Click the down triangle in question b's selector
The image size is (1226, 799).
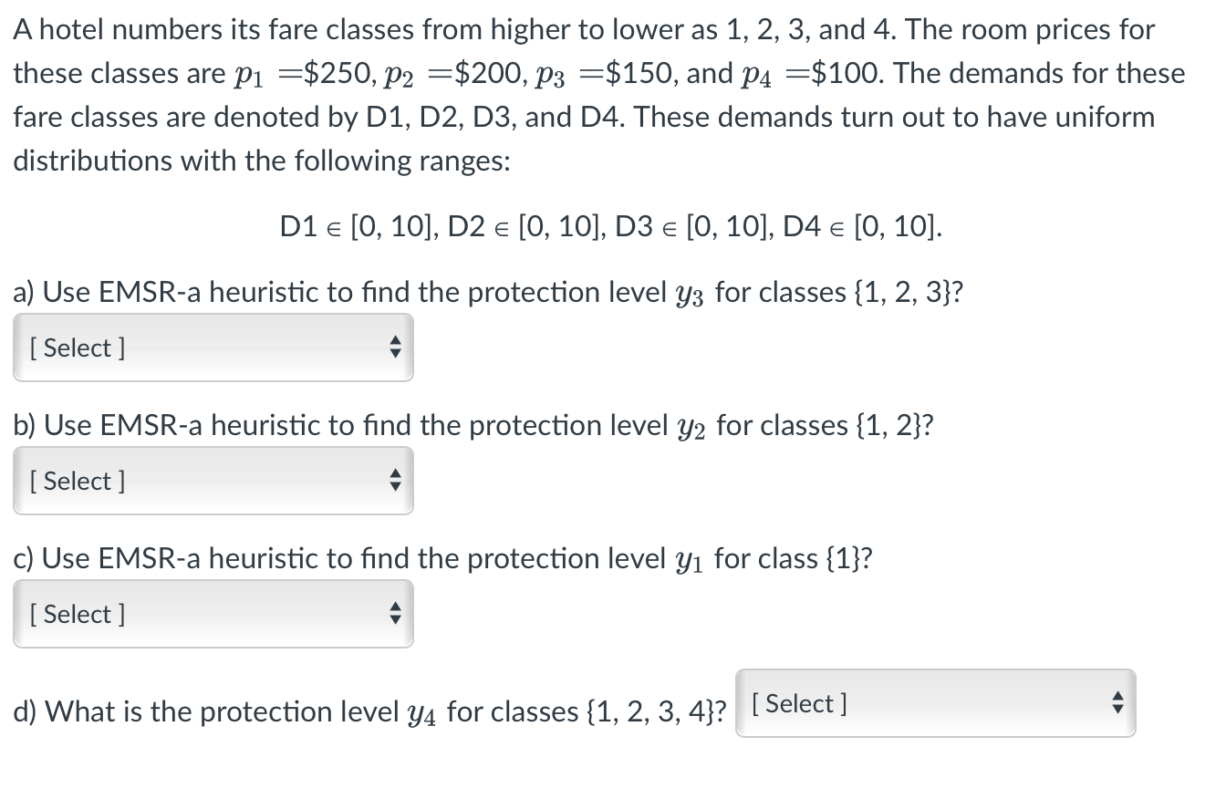[x=394, y=486]
